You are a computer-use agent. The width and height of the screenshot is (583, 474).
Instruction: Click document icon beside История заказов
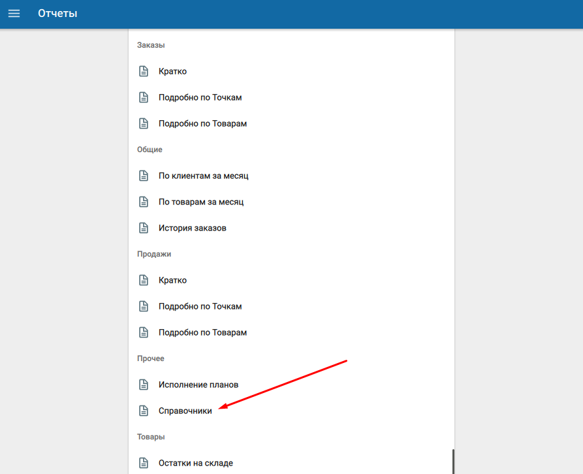click(x=144, y=228)
